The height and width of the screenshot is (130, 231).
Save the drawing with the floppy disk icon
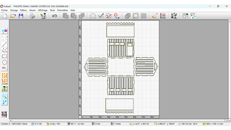click(x=21, y=16)
